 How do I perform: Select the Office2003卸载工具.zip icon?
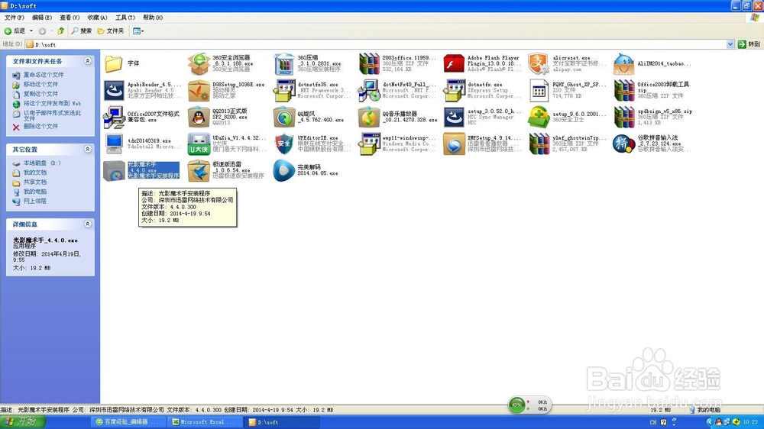click(623, 91)
